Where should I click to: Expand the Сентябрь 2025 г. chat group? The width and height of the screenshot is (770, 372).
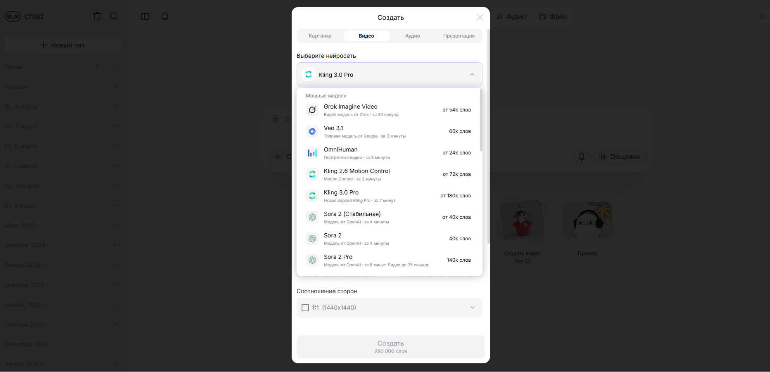[115, 344]
